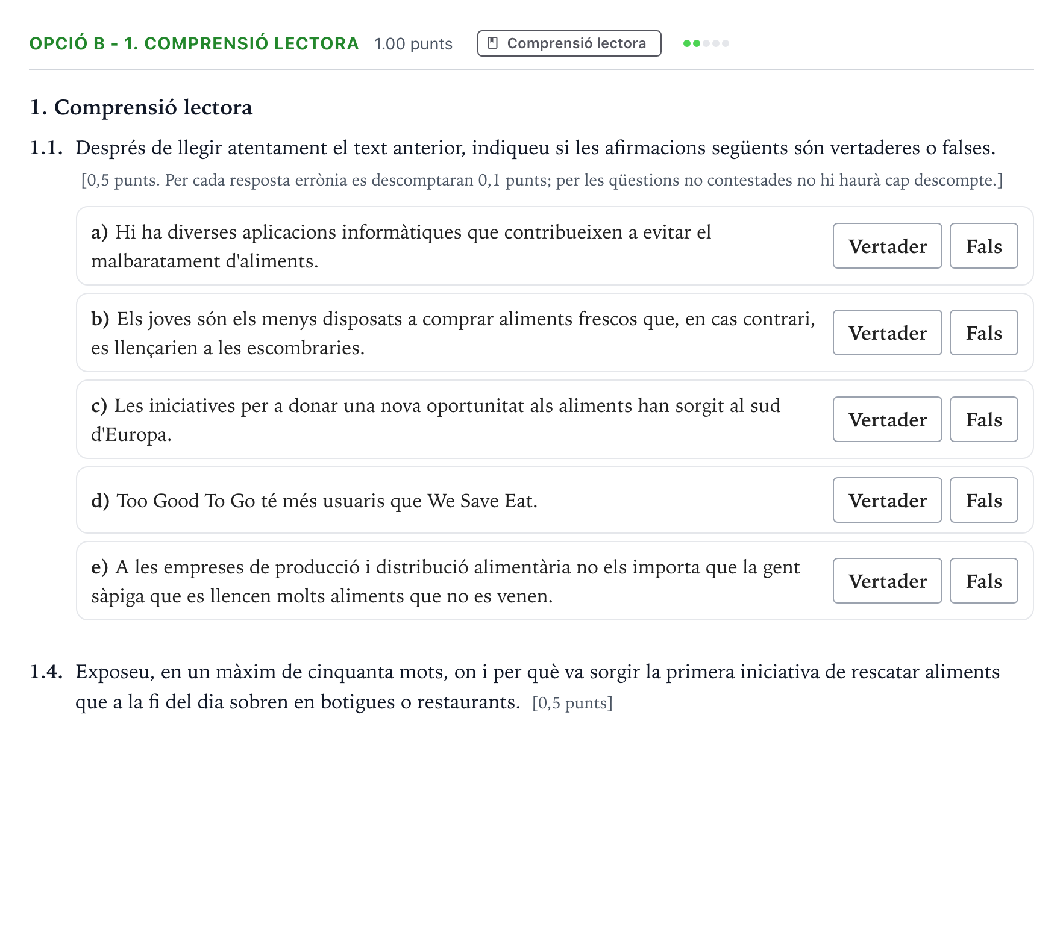Click the OPCIÓ B - 1. COMPRENSIÓ LECTORA heading
This screenshot has width=1063, height=930.
(x=194, y=43)
